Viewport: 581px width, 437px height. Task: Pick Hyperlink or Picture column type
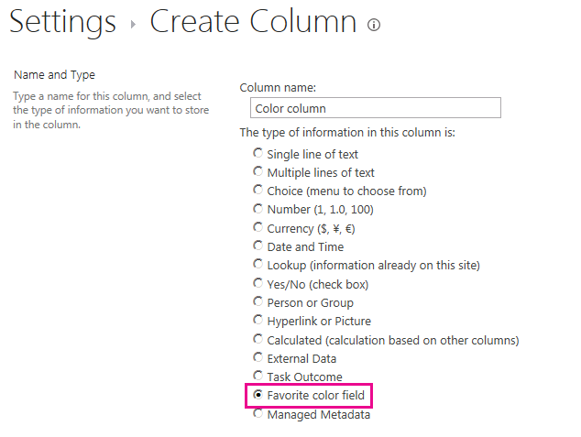click(x=258, y=321)
